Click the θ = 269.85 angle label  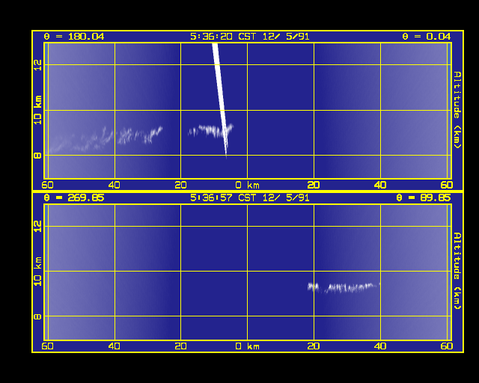pyautogui.click(x=74, y=198)
